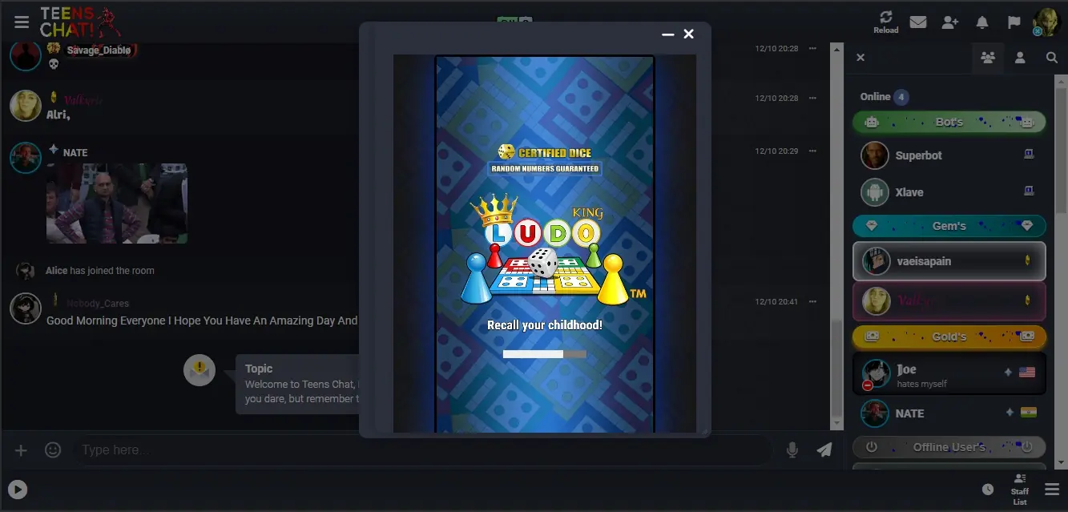Click the gem rank icon beside vaeisapain

[x=1028, y=261]
